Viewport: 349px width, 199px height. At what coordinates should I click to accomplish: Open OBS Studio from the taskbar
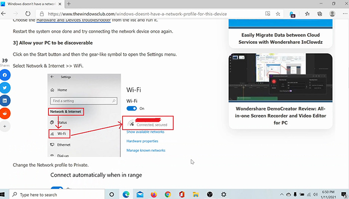(x=210, y=195)
